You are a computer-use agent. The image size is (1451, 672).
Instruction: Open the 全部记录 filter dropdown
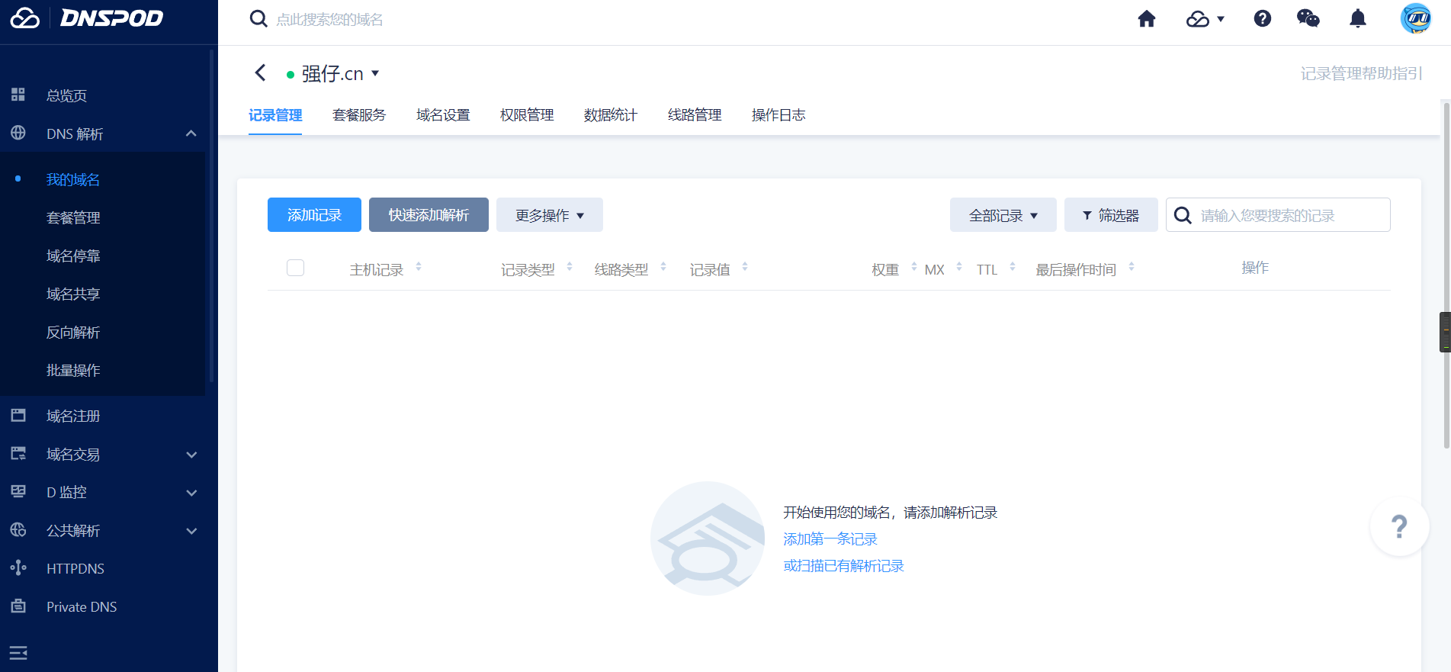(1003, 215)
